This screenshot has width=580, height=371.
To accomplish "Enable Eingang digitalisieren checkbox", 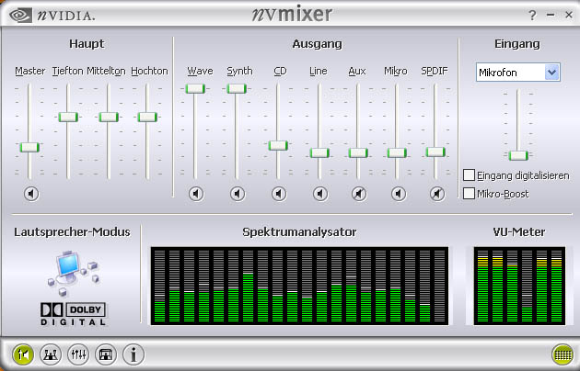I will coord(469,175).
